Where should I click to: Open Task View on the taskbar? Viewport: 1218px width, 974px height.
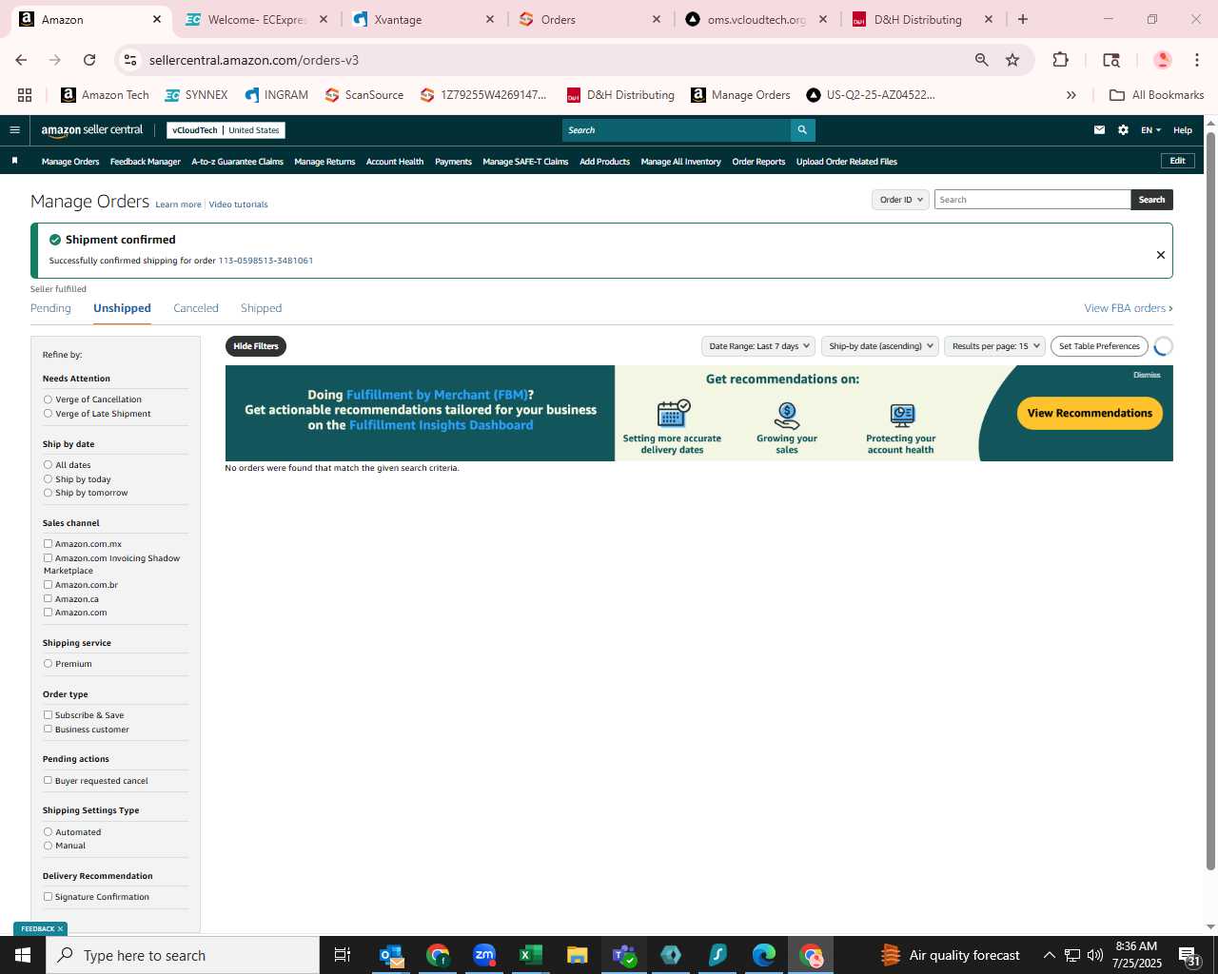[x=343, y=955]
